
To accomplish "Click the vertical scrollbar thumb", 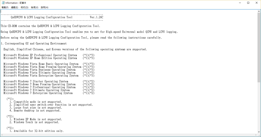I will click(259, 47).
